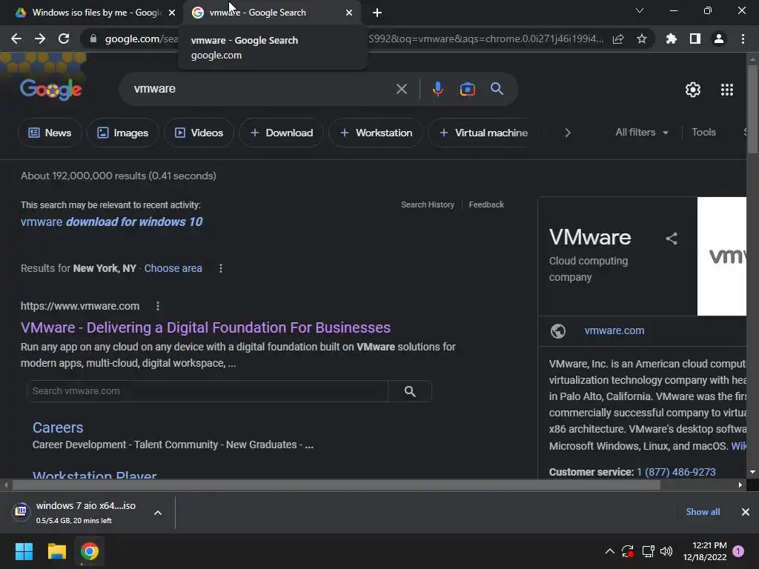Open more options beside Choose area
759x569 pixels.
221,268
